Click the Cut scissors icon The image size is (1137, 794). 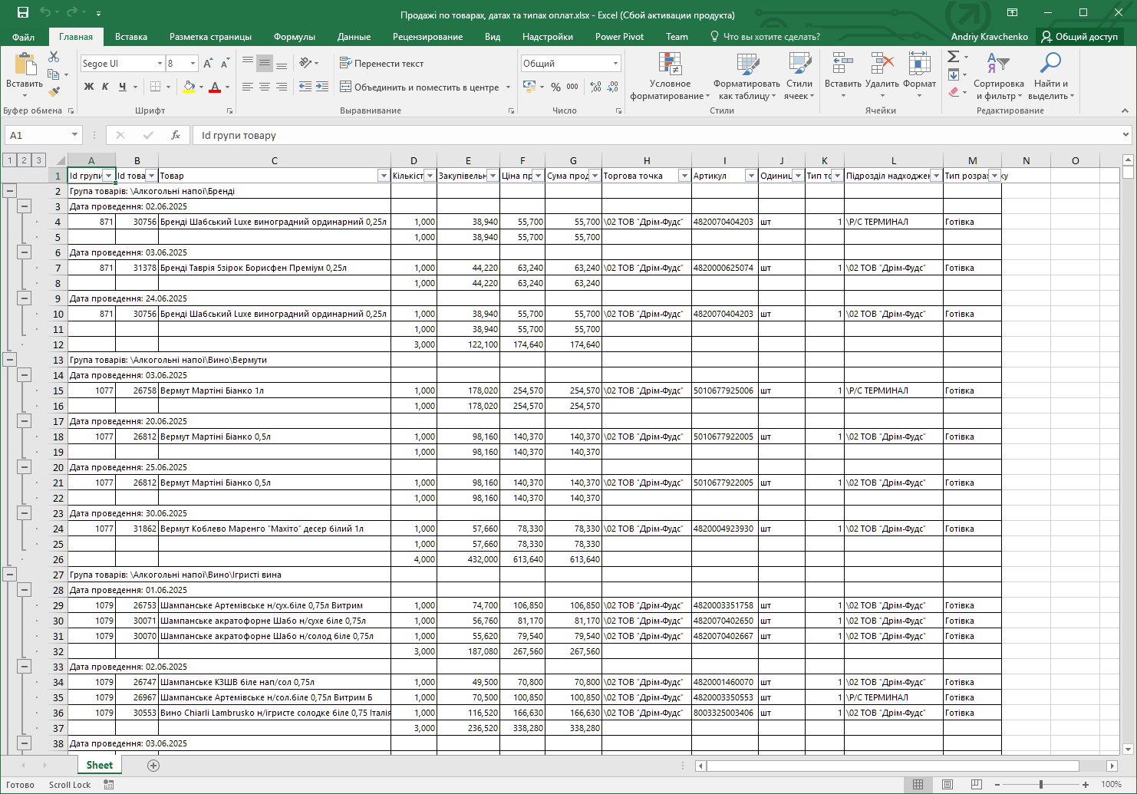point(54,57)
